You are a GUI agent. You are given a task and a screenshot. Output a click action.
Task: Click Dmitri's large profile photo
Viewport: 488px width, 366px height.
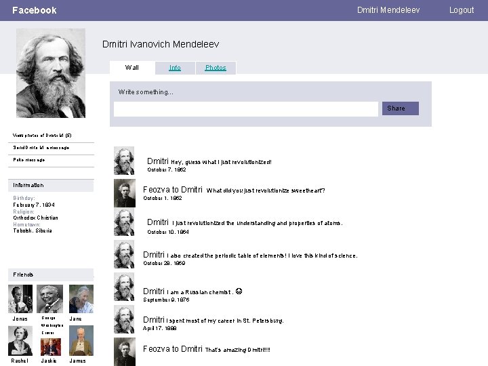(51, 73)
